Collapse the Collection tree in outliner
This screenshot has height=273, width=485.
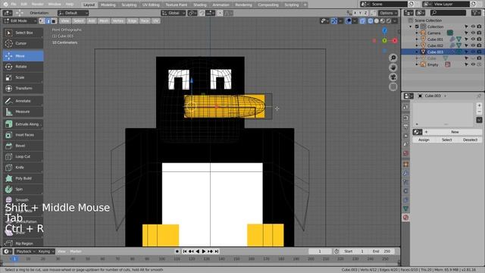pos(411,27)
